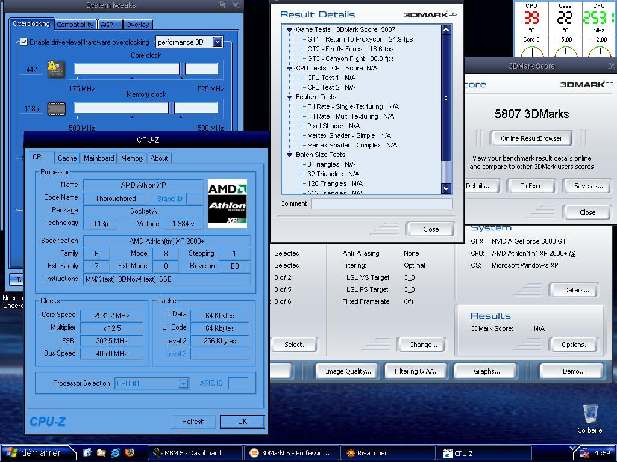Open Filtering & AA... in 3DMark05
617x462 pixels.
click(417, 371)
